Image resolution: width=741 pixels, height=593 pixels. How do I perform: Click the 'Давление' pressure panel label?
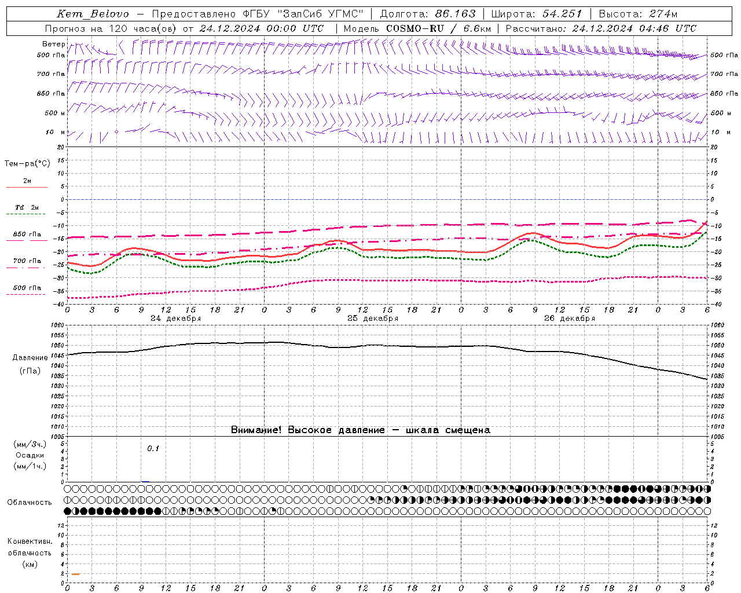point(30,358)
